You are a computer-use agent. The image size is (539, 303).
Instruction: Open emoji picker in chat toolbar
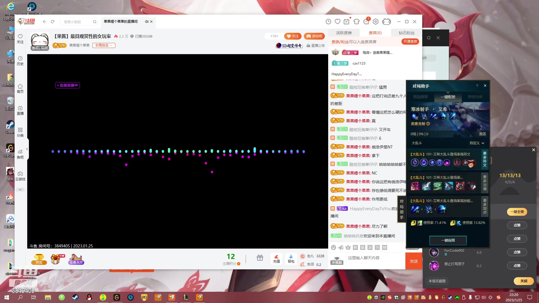tap(334, 247)
